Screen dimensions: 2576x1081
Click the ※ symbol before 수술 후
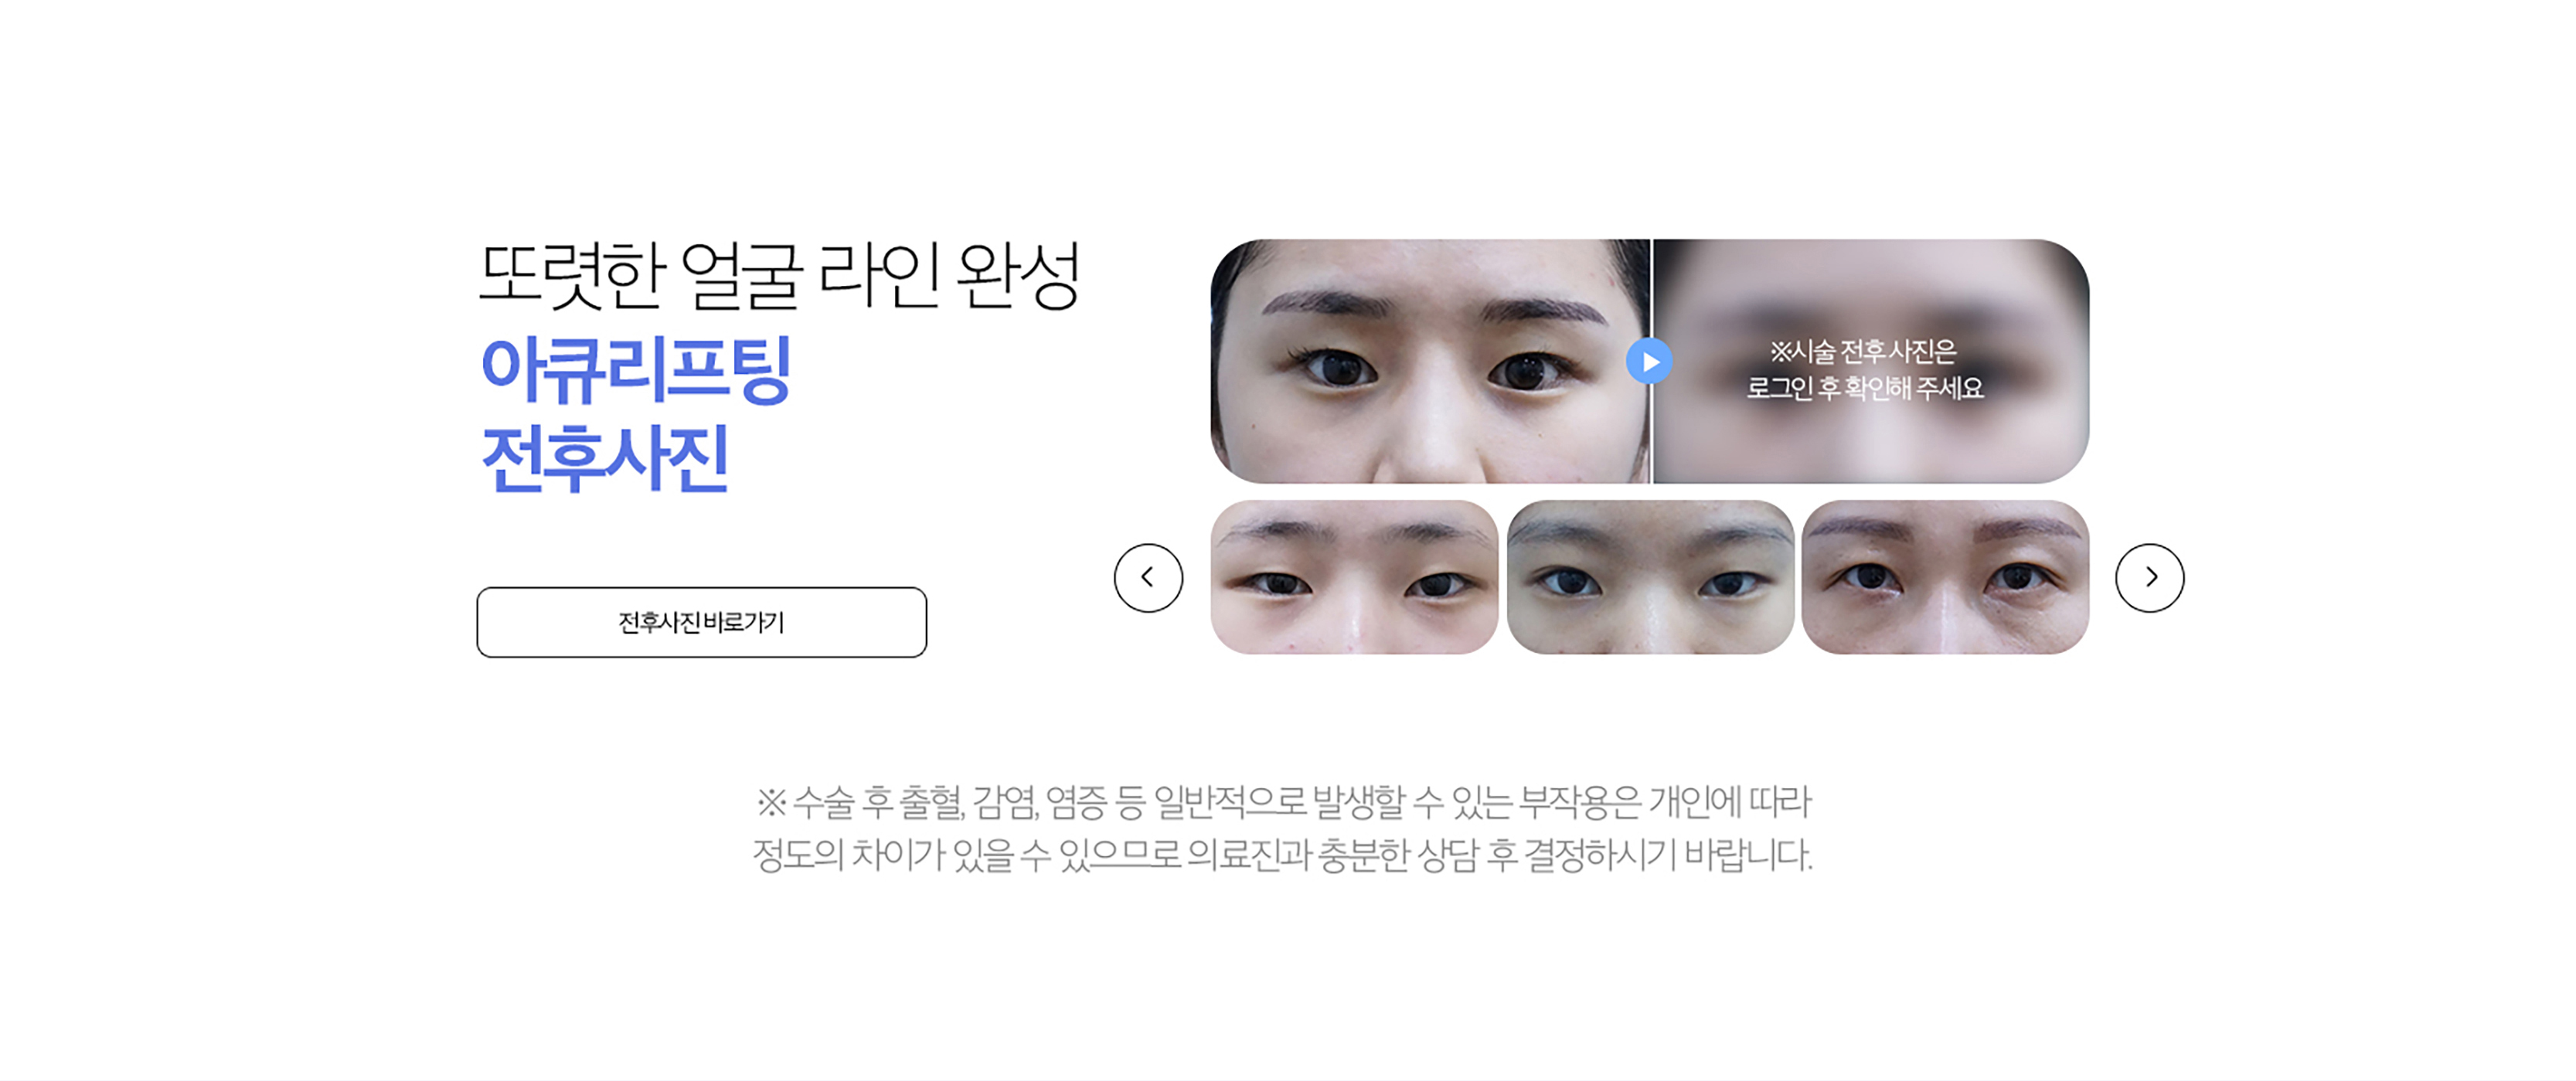coord(771,801)
